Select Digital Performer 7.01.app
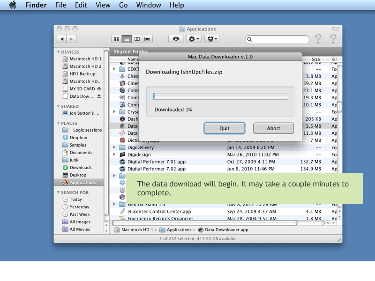 click(x=157, y=162)
